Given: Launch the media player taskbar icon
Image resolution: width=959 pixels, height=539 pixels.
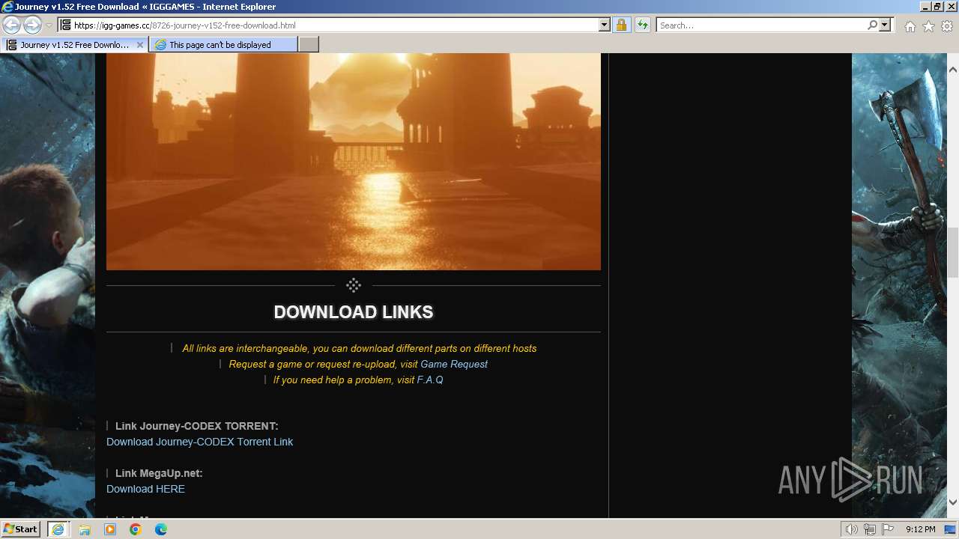Looking at the screenshot, I should [110, 529].
